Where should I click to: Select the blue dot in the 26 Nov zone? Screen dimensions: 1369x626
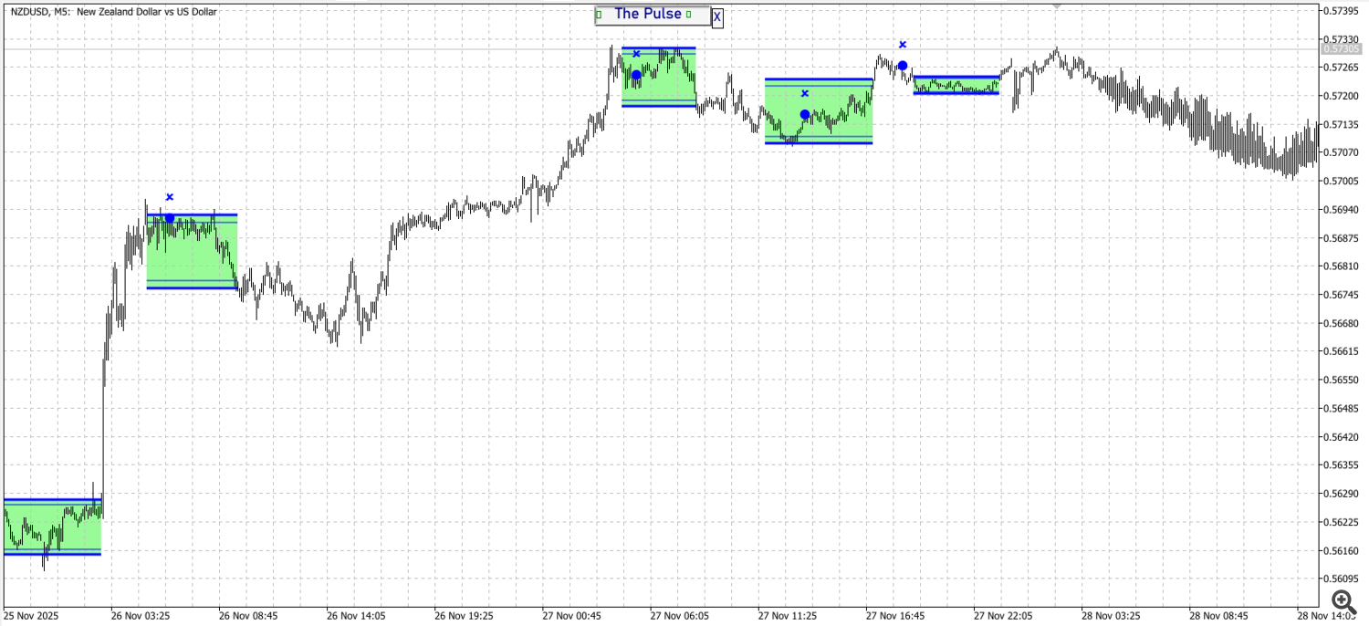[x=168, y=218]
